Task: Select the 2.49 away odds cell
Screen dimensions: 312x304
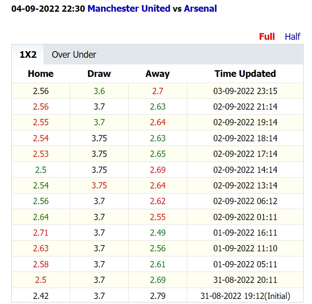Action: 158,233
